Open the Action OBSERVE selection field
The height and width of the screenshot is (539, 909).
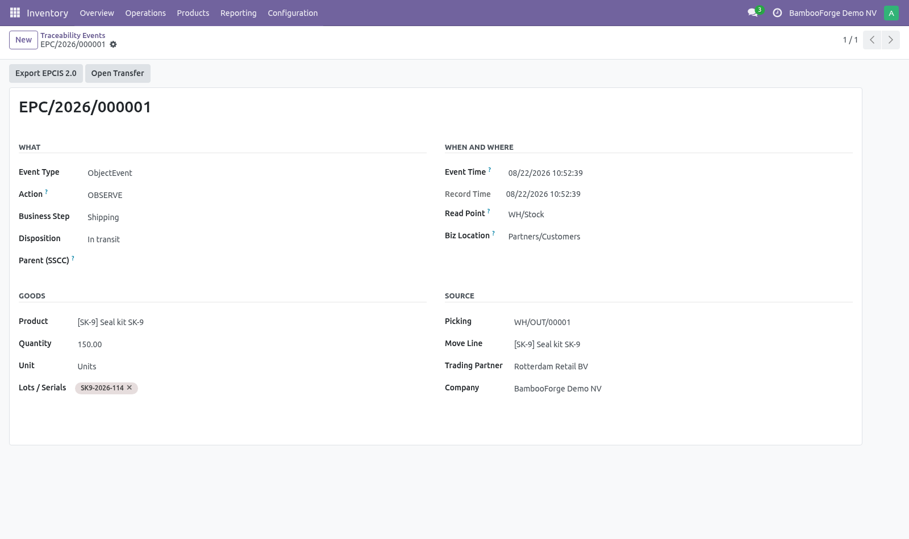[257, 195]
